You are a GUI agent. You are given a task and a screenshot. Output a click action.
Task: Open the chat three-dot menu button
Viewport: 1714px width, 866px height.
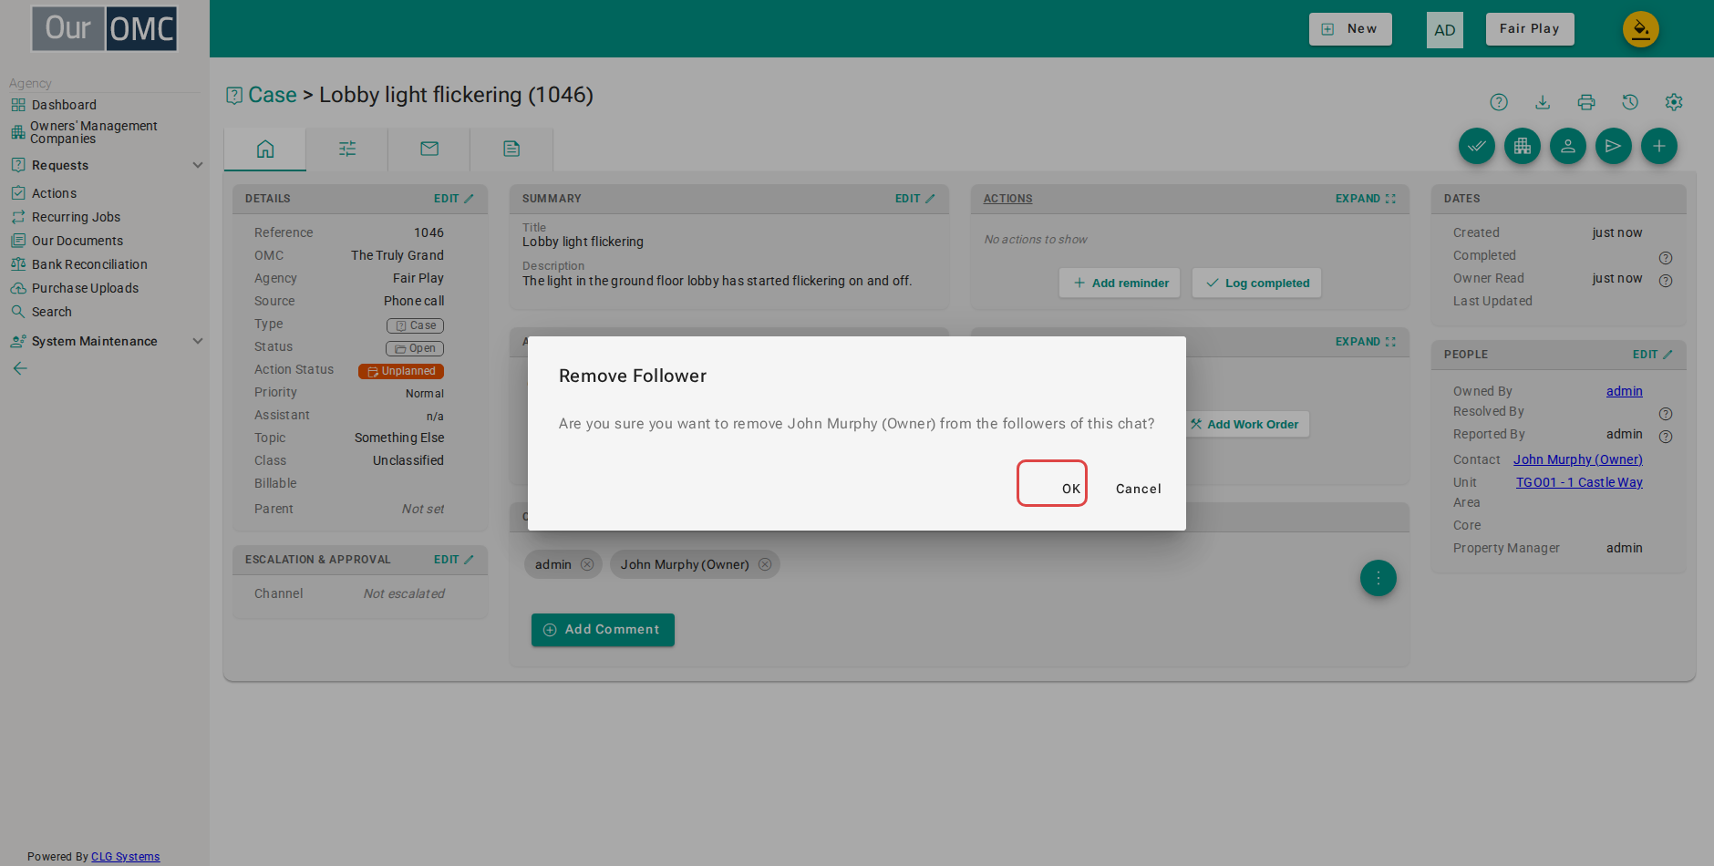point(1378,578)
